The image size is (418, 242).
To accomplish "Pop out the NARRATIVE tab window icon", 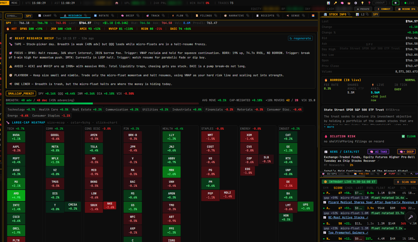I will [247, 15].
